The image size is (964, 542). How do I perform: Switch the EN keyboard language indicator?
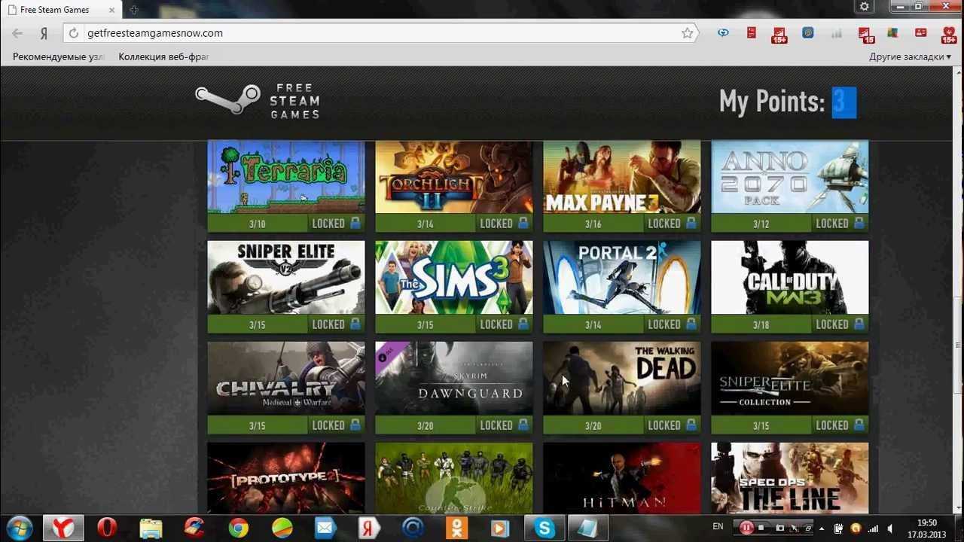click(718, 527)
